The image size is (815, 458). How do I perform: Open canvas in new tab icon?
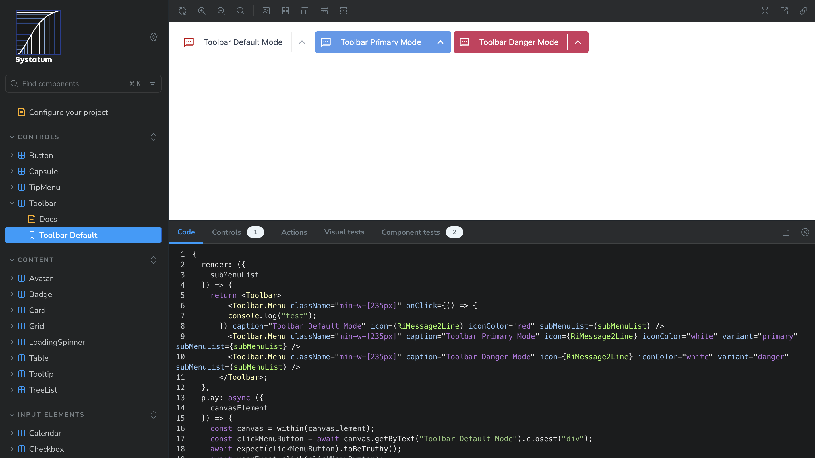(x=784, y=11)
